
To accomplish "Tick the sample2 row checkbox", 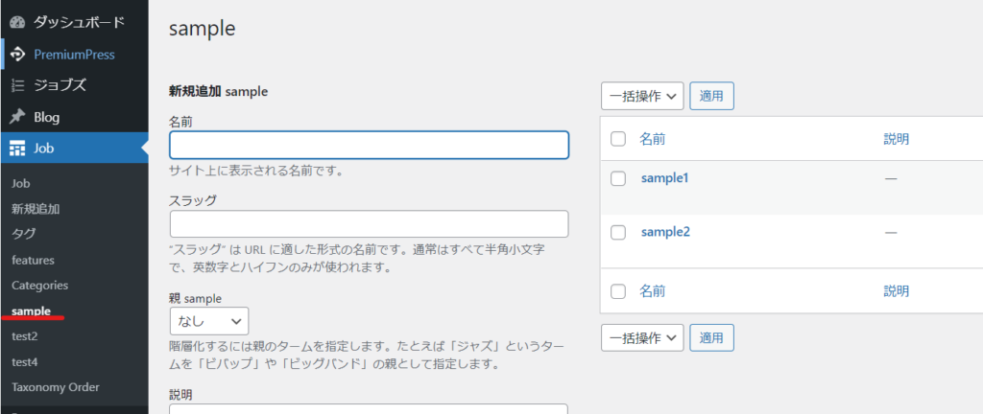I will [x=618, y=232].
